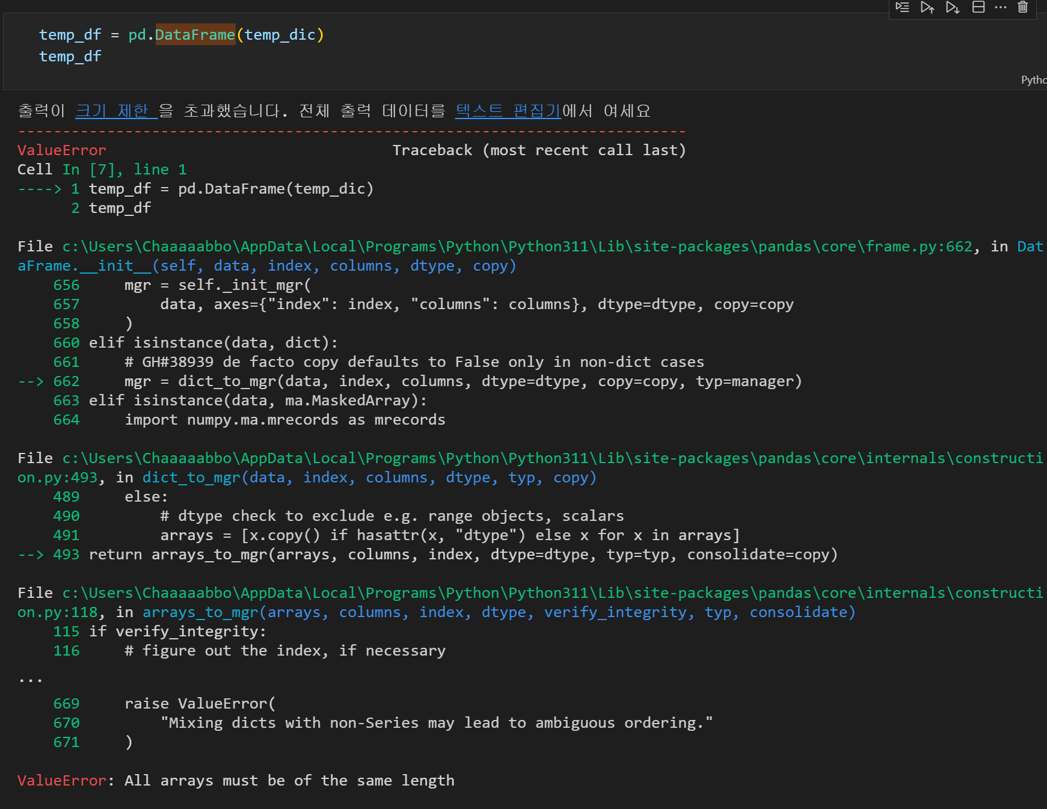Click line 660 'elif isinstance(data, dict):'
This screenshot has width=1047, height=809.
click(213, 343)
